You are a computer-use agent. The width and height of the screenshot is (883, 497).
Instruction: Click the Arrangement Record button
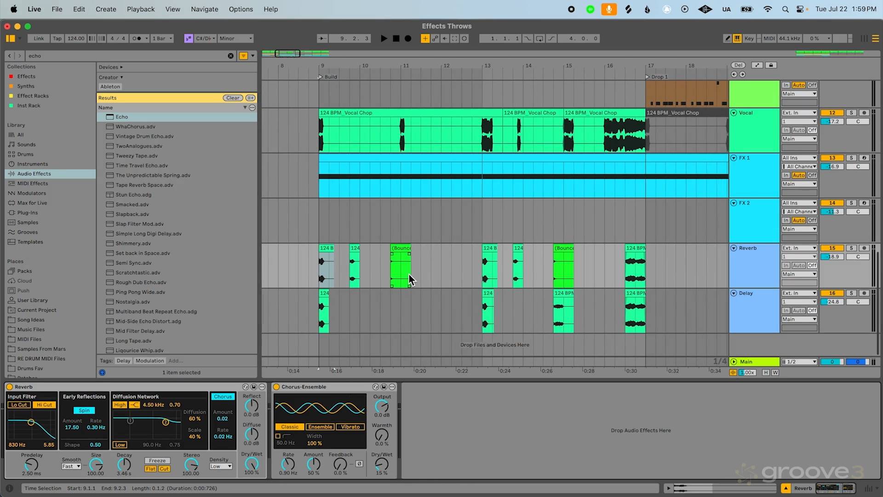click(x=408, y=39)
